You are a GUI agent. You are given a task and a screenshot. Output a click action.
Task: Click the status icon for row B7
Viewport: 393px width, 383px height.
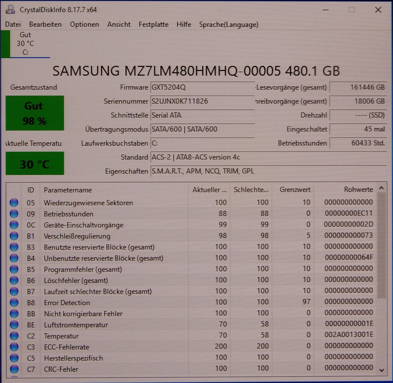[x=14, y=291]
